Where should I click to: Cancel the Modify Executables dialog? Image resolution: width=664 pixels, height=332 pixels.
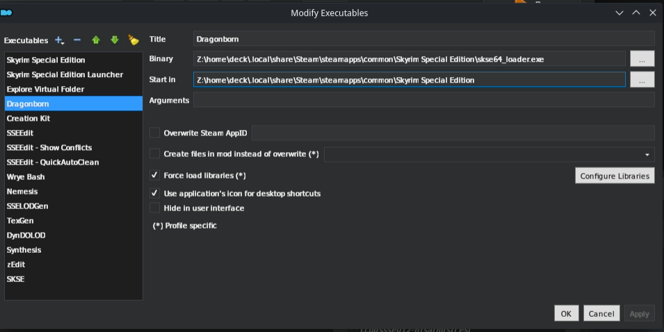pyautogui.click(x=601, y=314)
